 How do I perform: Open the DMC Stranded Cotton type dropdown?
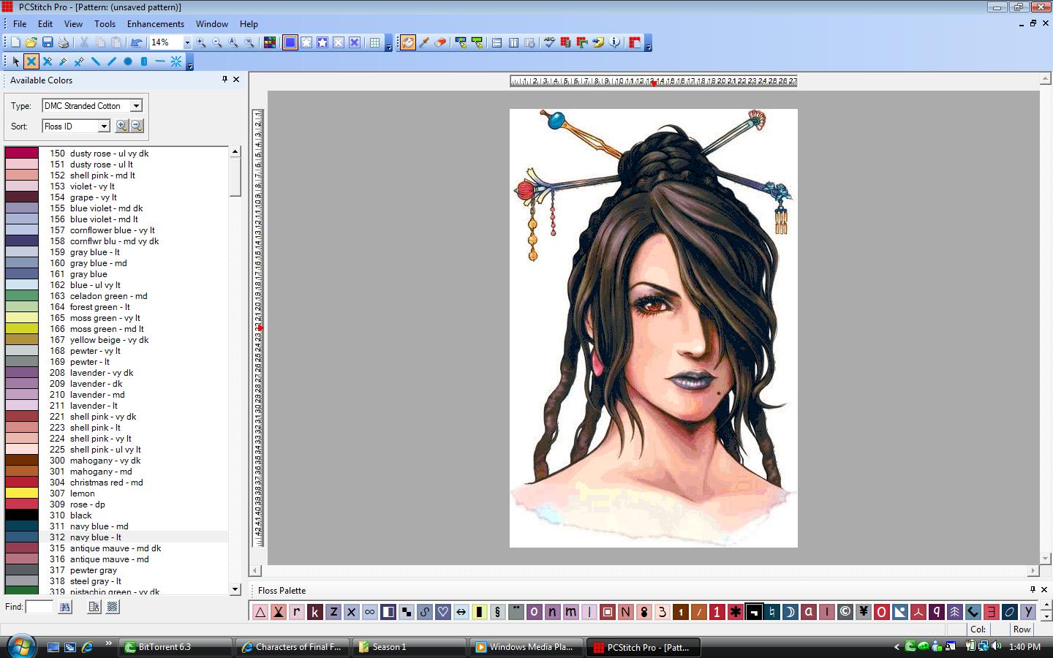coord(136,105)
